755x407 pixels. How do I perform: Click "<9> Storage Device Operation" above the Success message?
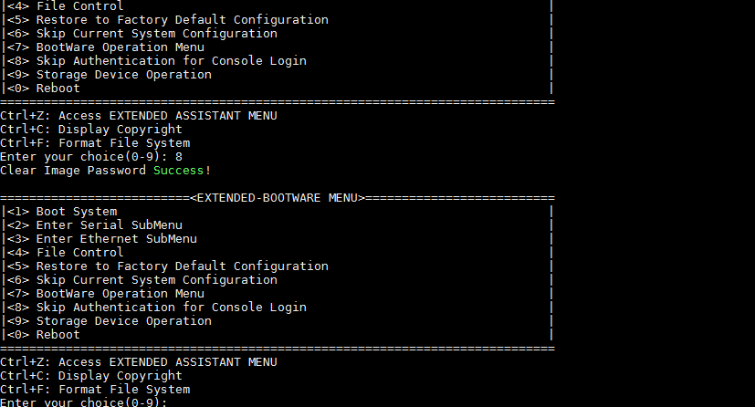pos(110,75)
